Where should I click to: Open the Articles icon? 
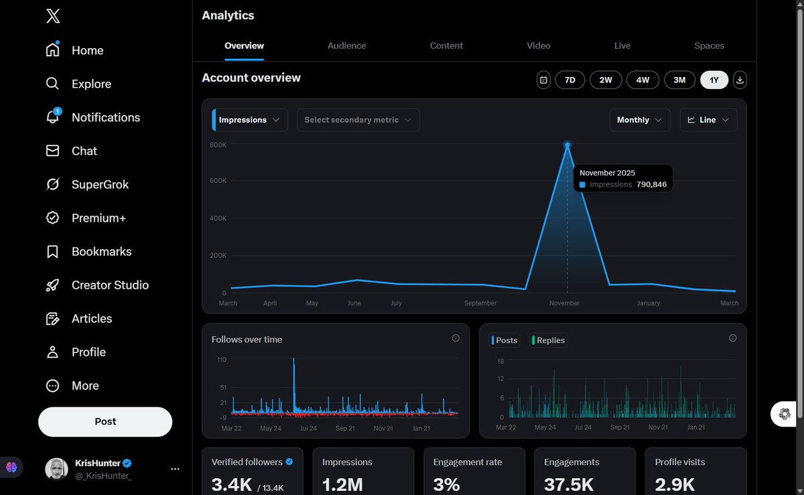point(53,319)
